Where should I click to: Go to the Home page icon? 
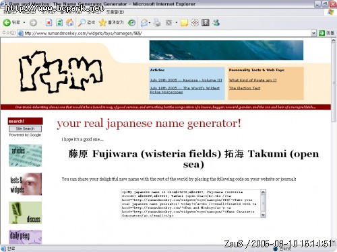pos(70,23)
